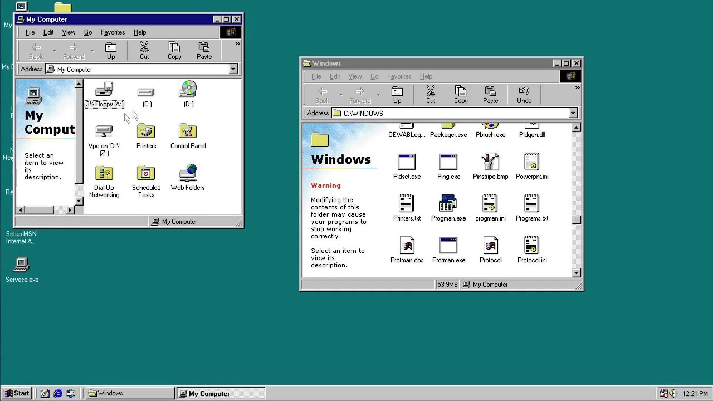This screenshot has width=713, height=401.
Task: Select the Pbrush.exe file
Action: pos(490,131)
